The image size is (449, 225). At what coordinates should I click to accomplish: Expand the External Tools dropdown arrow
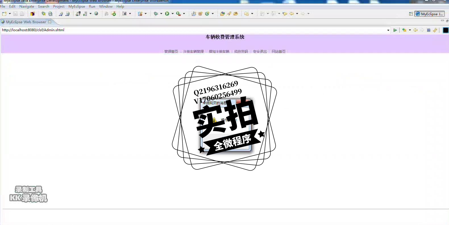(184, 14)
